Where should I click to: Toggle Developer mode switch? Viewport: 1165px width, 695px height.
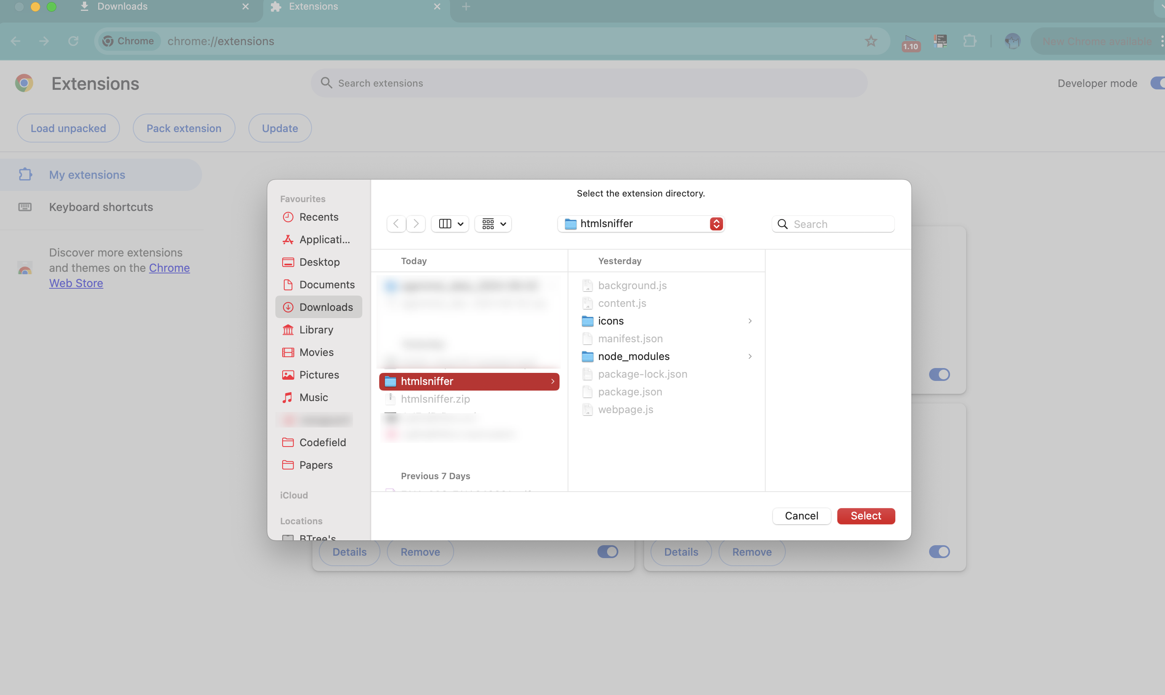tap(1157, 83)
